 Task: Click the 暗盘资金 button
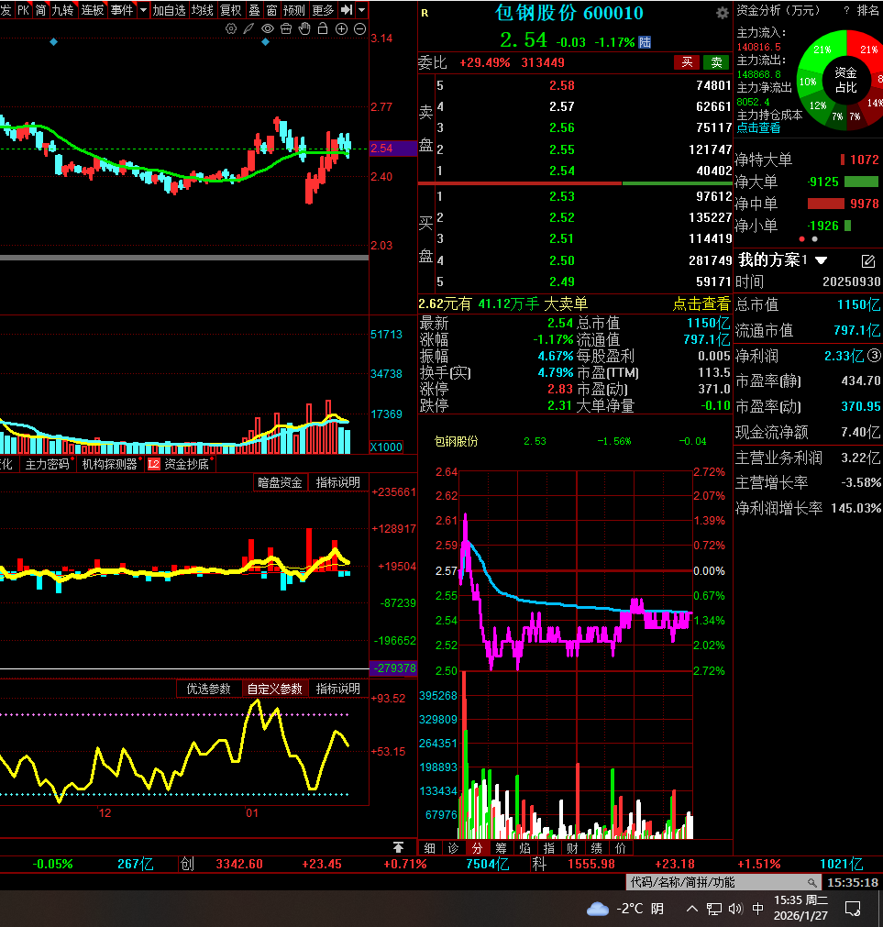[281, 482]
